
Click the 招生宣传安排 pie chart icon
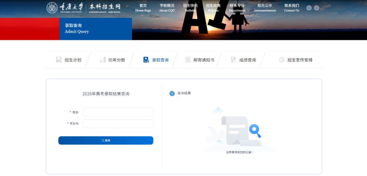tap(282, 60)
